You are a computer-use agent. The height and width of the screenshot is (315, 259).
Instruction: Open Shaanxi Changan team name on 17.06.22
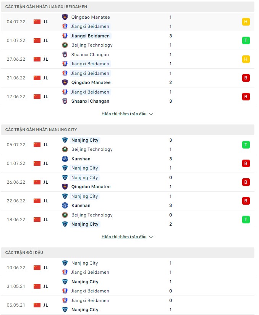pyautogui.click(x=90, y=101)
